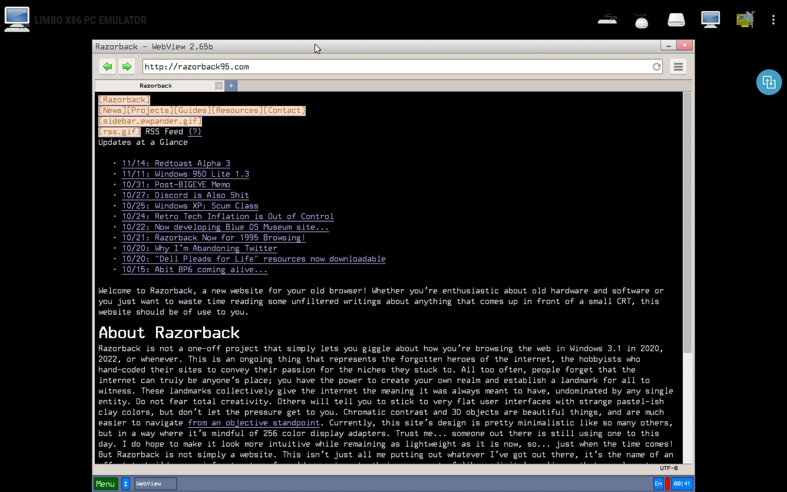Open a new tab with the plus button
Image resolution: width=787 pixels, height=492 pixels.
click(x=231, y=86)
